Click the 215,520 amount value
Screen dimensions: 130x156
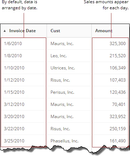click(x=117, y=56)
